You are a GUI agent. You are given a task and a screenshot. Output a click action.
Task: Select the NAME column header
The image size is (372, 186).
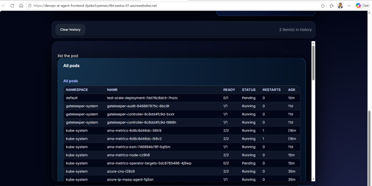(112, 90)
